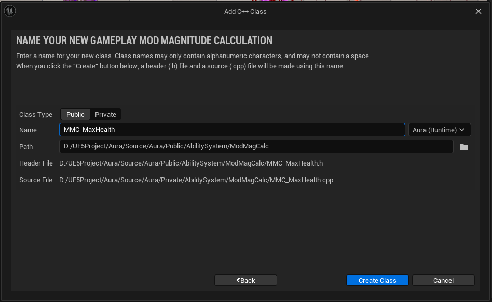Go Back to the previous step
This screenshot has width=492, height=302.
click(245, 280)
